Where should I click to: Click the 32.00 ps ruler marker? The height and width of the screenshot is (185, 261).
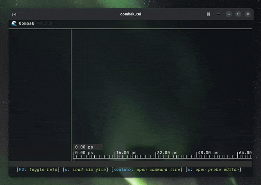point(167,153)
